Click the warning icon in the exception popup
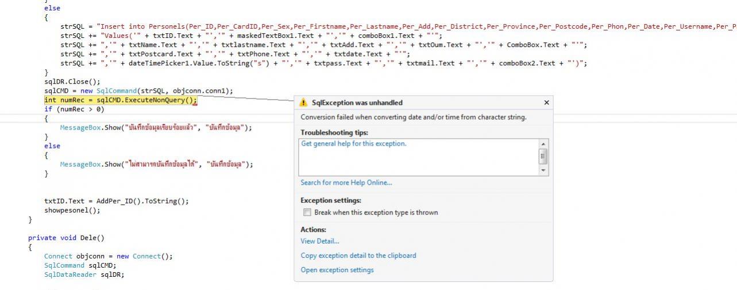 (303, 103)
